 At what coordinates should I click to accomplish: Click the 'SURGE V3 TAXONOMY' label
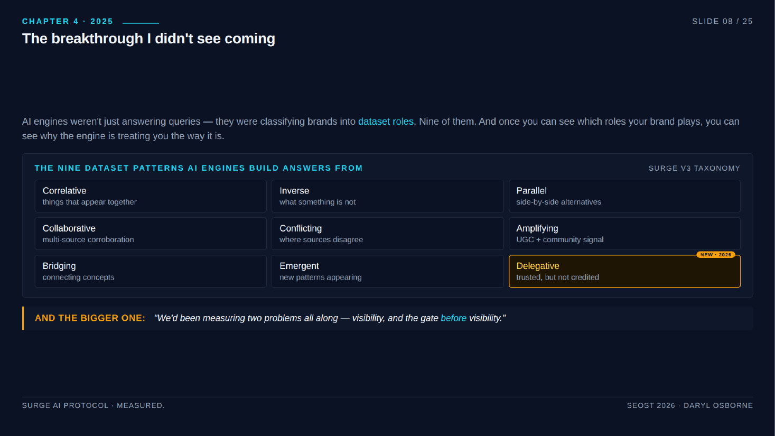(694, 168)
